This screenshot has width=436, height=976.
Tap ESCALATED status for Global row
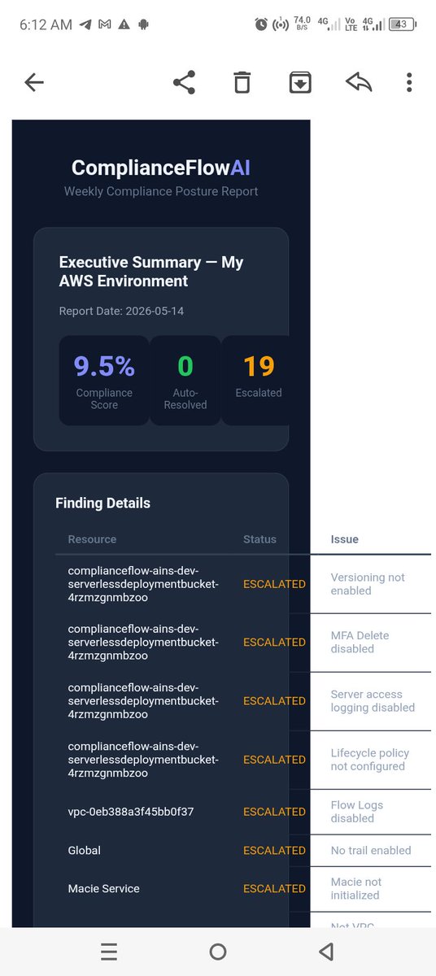coord(275,851)
